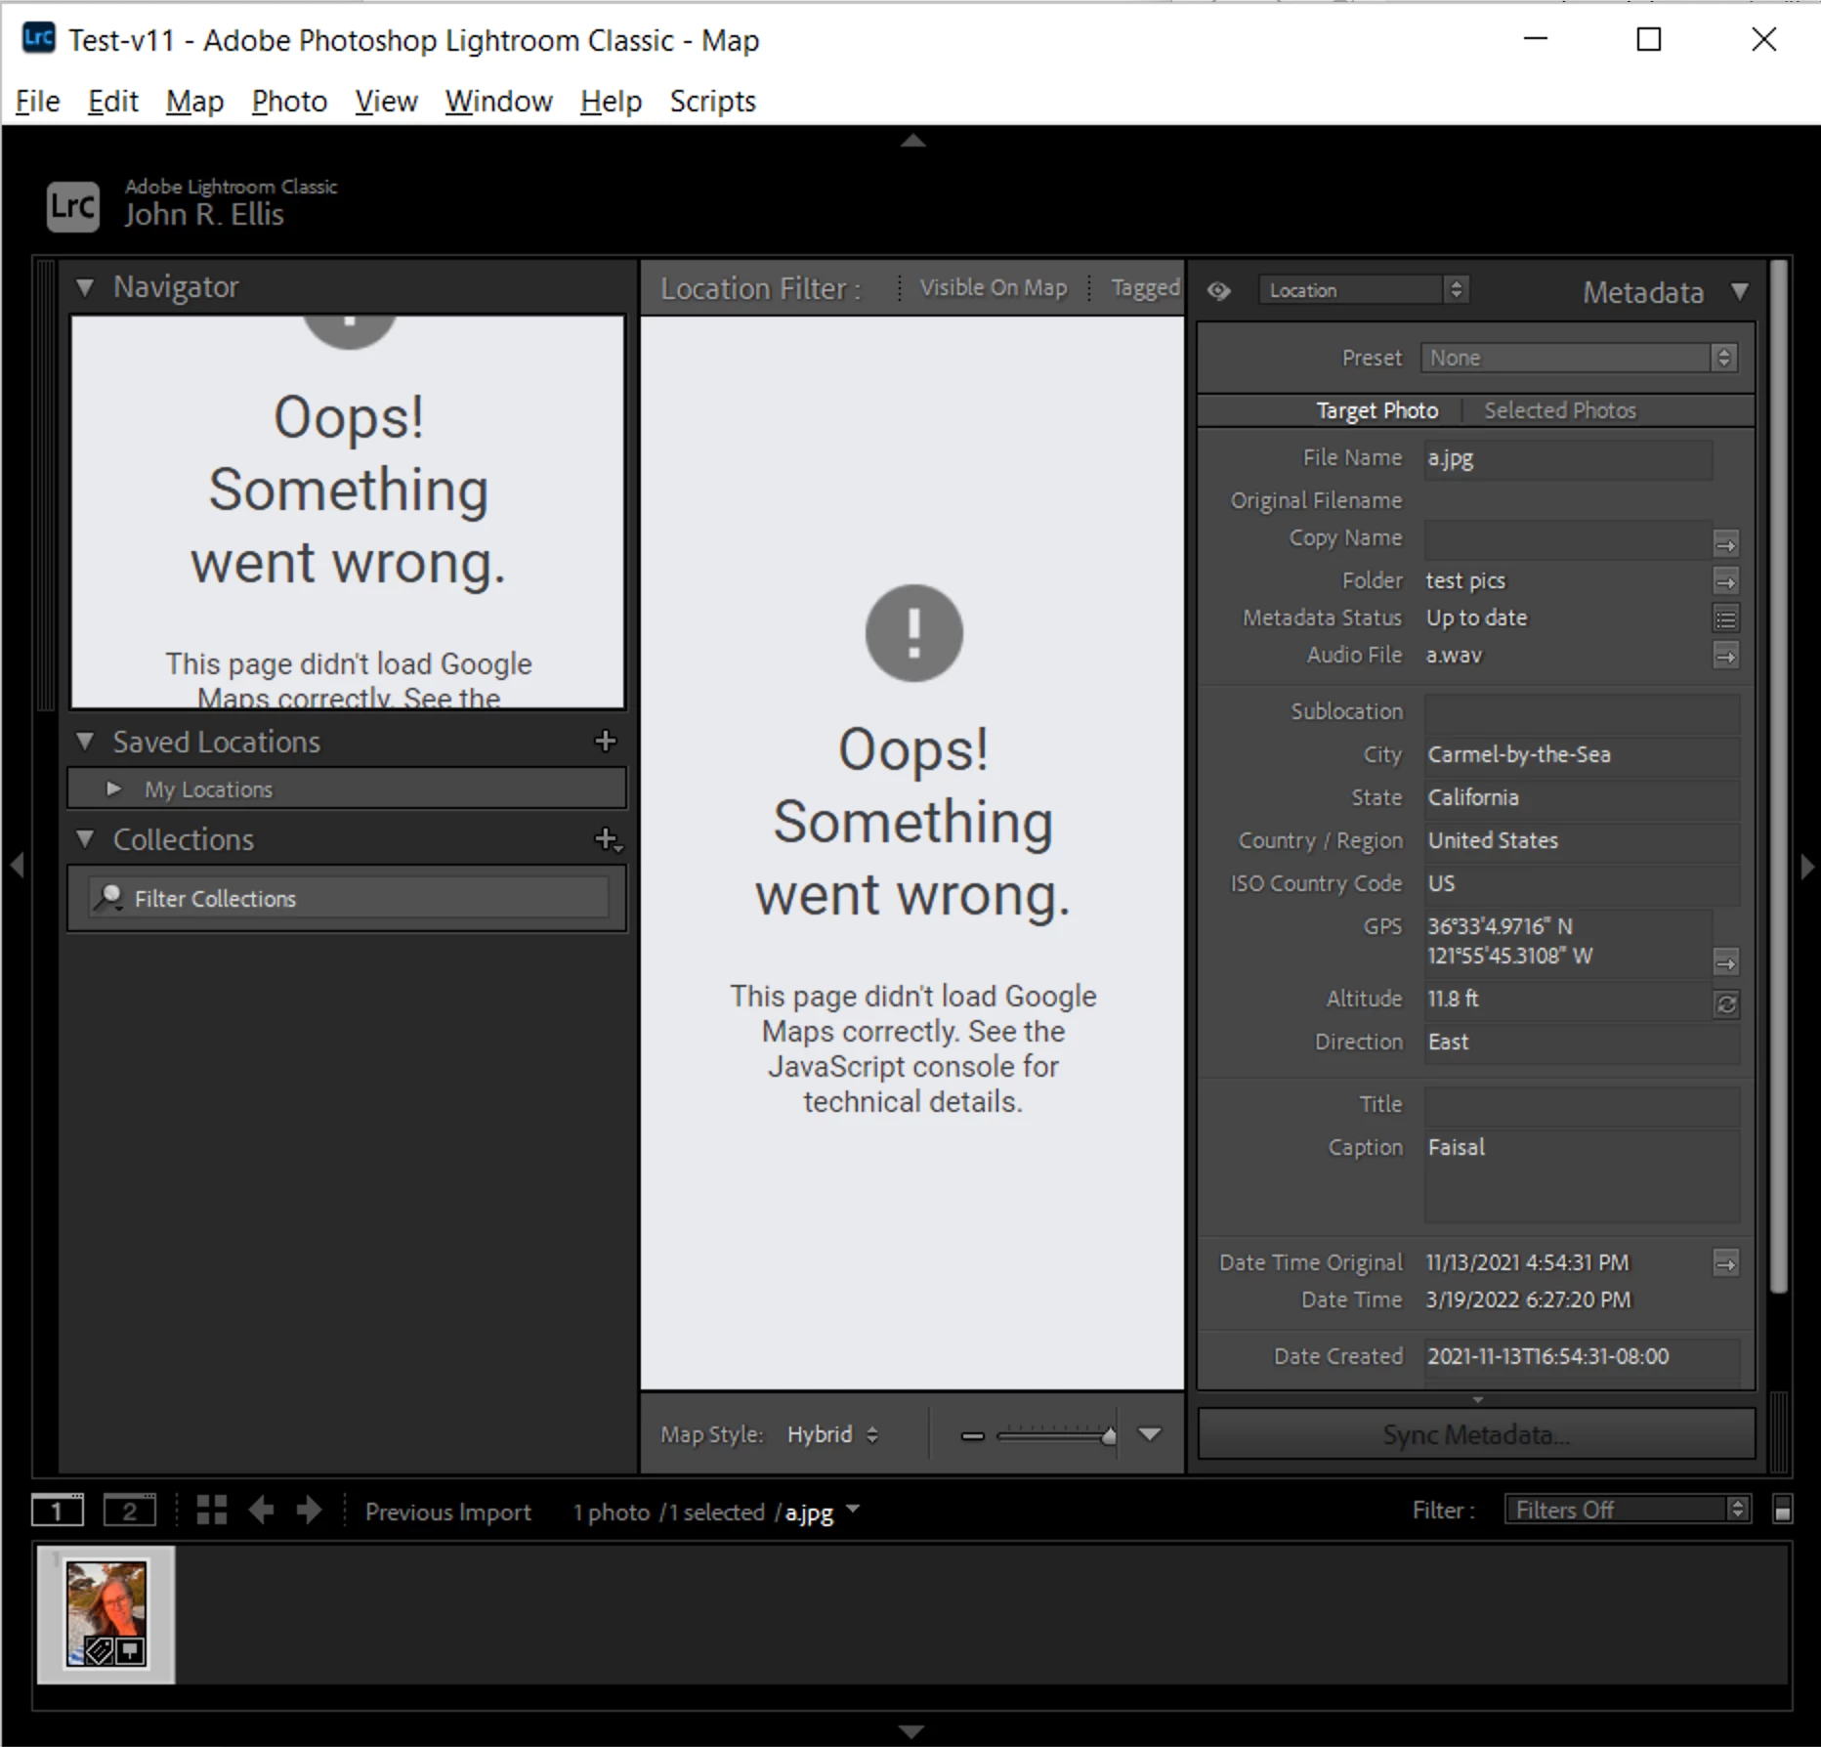
Task: Select second window display 2 icon
Action: [129, 1511]
